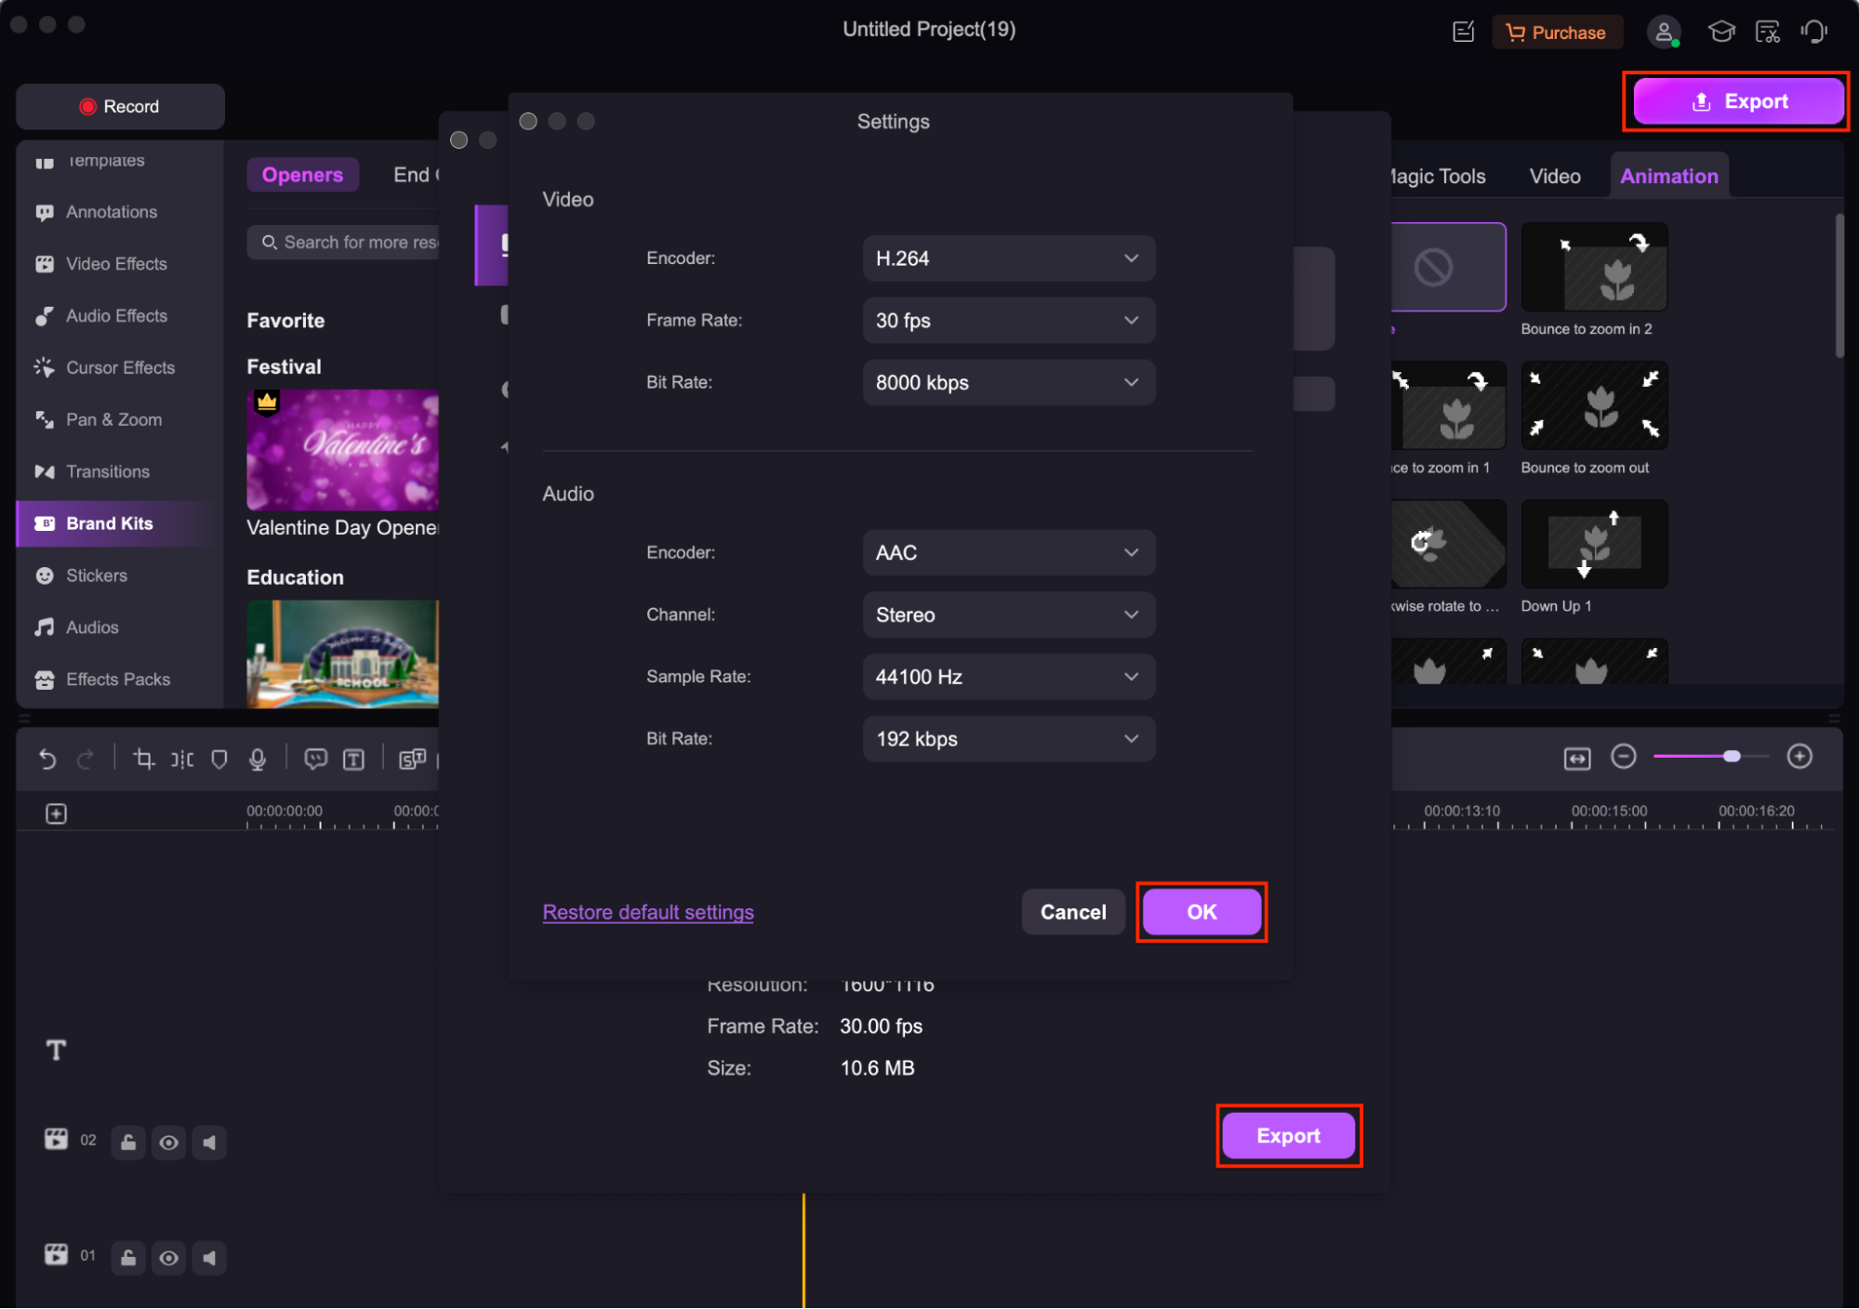Click the Restore default settings link
Image resolution: width=1859 pixels, height=1309 pixels.
coord(647,912)
